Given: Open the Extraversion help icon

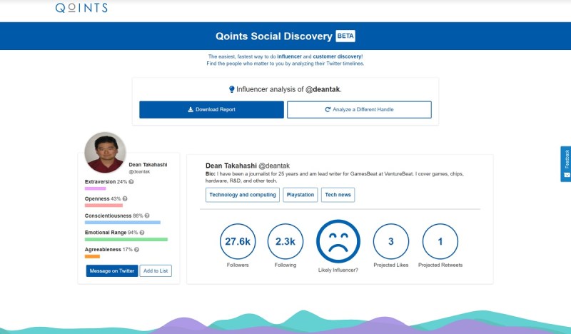Looking at the screenshot, I should 131,182.
